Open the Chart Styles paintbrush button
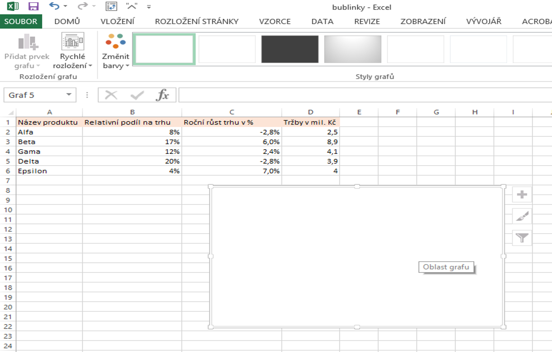Viewport: 552px width, 352px height. (x=522, y=216)
